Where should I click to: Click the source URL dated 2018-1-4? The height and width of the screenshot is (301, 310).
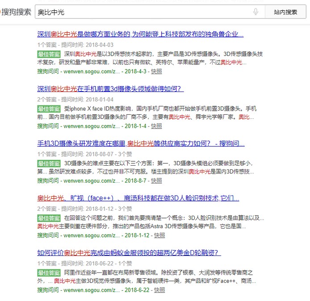[92, 126]
